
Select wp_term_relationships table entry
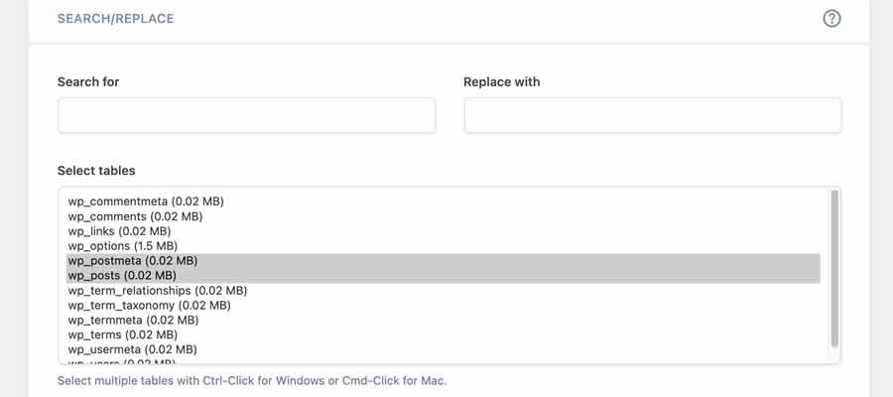point(157,291)
